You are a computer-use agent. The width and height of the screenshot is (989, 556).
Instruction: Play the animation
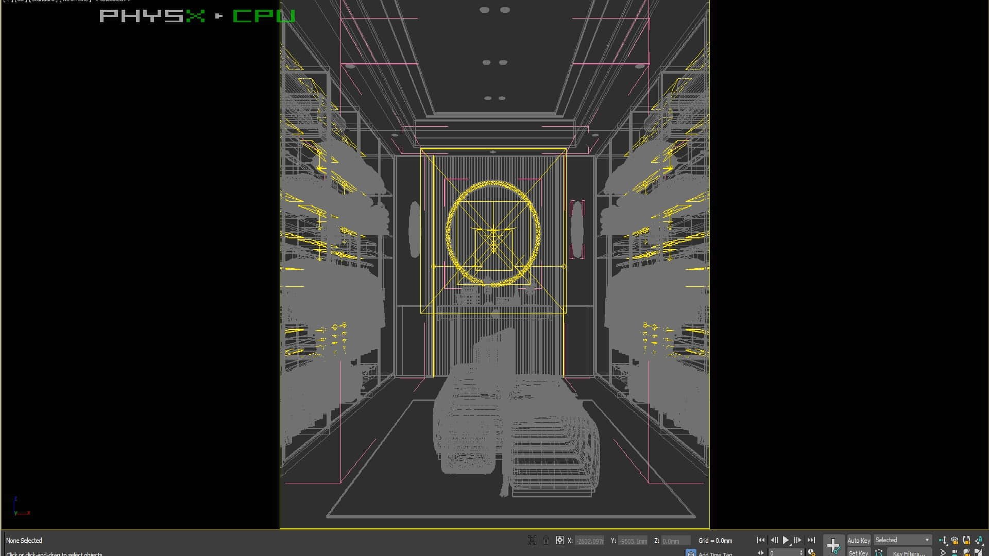coord(786,540)
